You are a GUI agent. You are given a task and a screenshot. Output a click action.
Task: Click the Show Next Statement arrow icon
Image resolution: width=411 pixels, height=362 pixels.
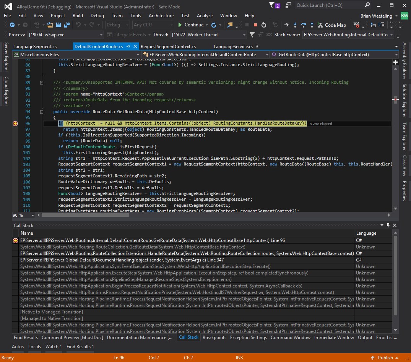(286, 25)
